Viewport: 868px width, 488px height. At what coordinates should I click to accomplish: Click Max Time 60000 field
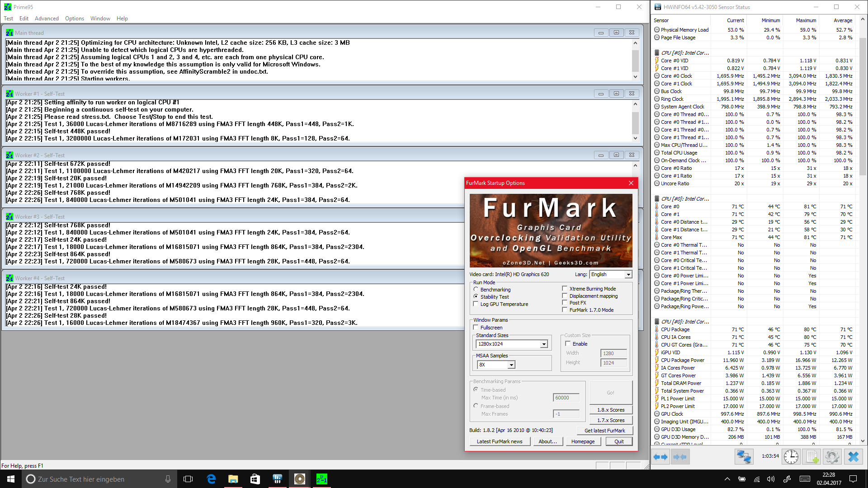[x=566, y=398]
